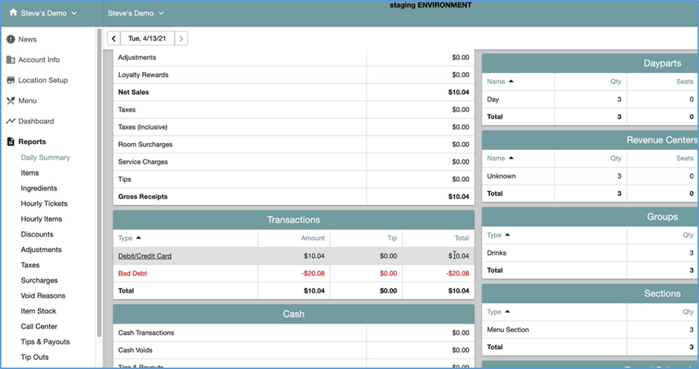Expand the second Steve's Demo dropdown
699x369 pixels.
pyautogui.click(x=161, y=14)
